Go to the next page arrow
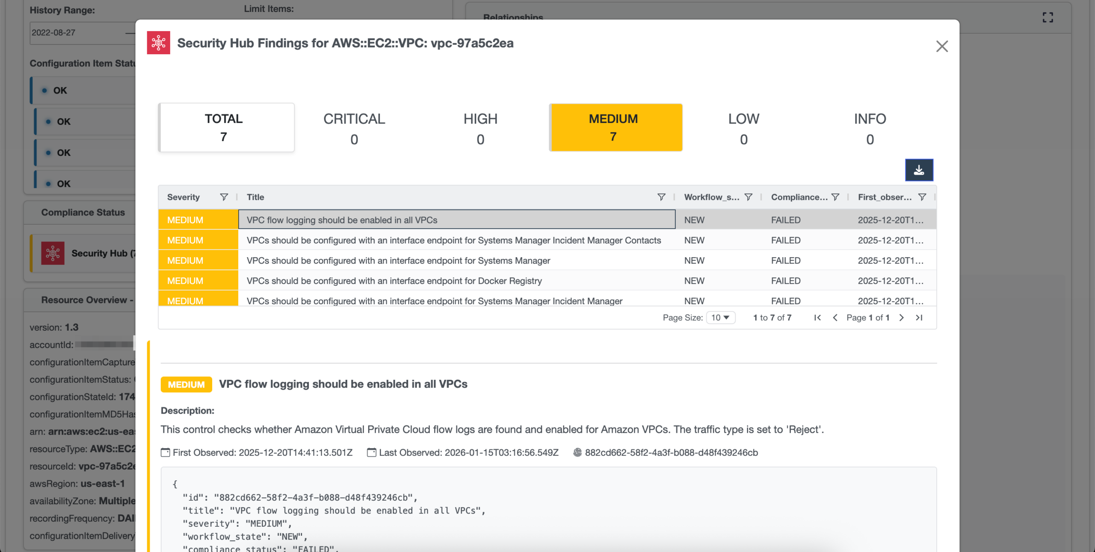The image size is (1095, 552). click(901, 317)
